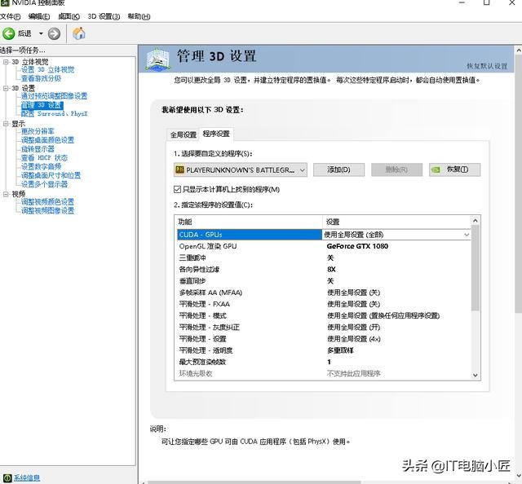Select 配置 Surround、PhysX in tree
Image resolution: width=522 pixels, height=484 pixels.
click(x=55, y=114)
